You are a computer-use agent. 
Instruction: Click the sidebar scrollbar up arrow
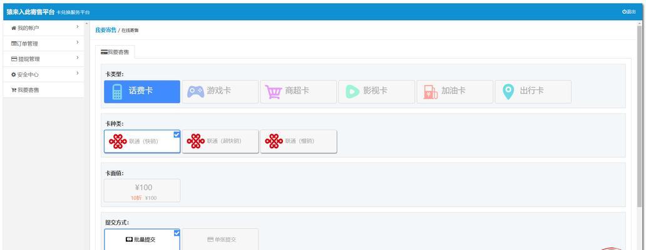87,24
